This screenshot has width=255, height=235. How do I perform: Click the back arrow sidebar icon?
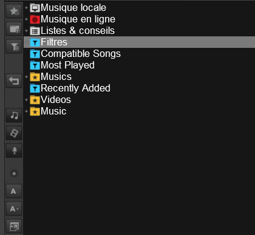pyautogui.click(x=14, y=81)
